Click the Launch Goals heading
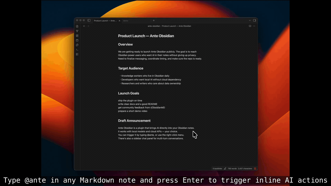331x186 pixels. coord(129,93)
